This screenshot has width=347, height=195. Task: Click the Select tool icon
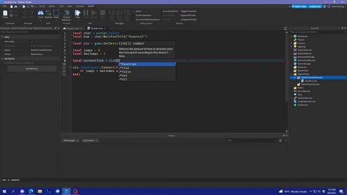click(56, 14)
